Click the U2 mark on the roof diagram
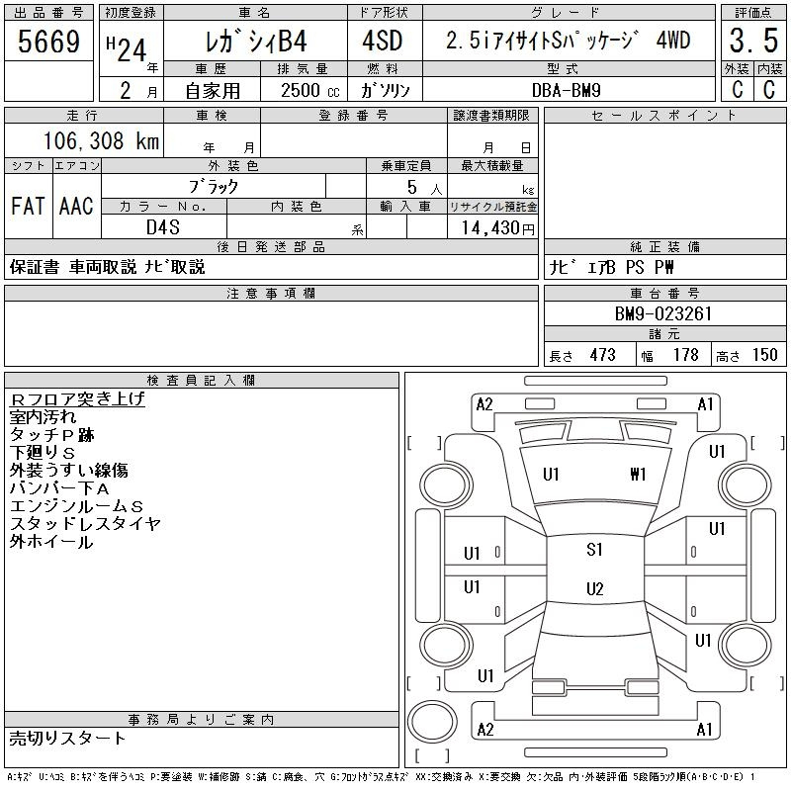The image size is (791, 791). click(595, 589)
